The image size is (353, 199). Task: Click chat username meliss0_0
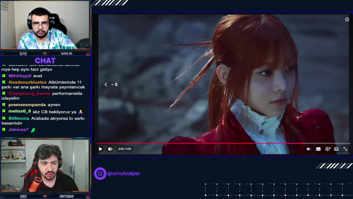pyautogui.click(x=20, y=111)
